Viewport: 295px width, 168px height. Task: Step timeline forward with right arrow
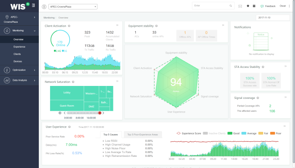[x=103, y=113]
